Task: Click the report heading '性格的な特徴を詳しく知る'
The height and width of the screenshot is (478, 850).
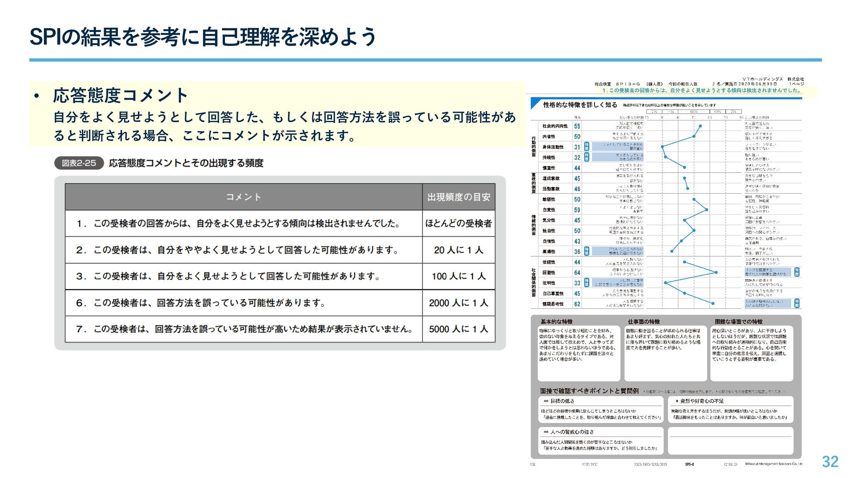Action: point(580,105)
